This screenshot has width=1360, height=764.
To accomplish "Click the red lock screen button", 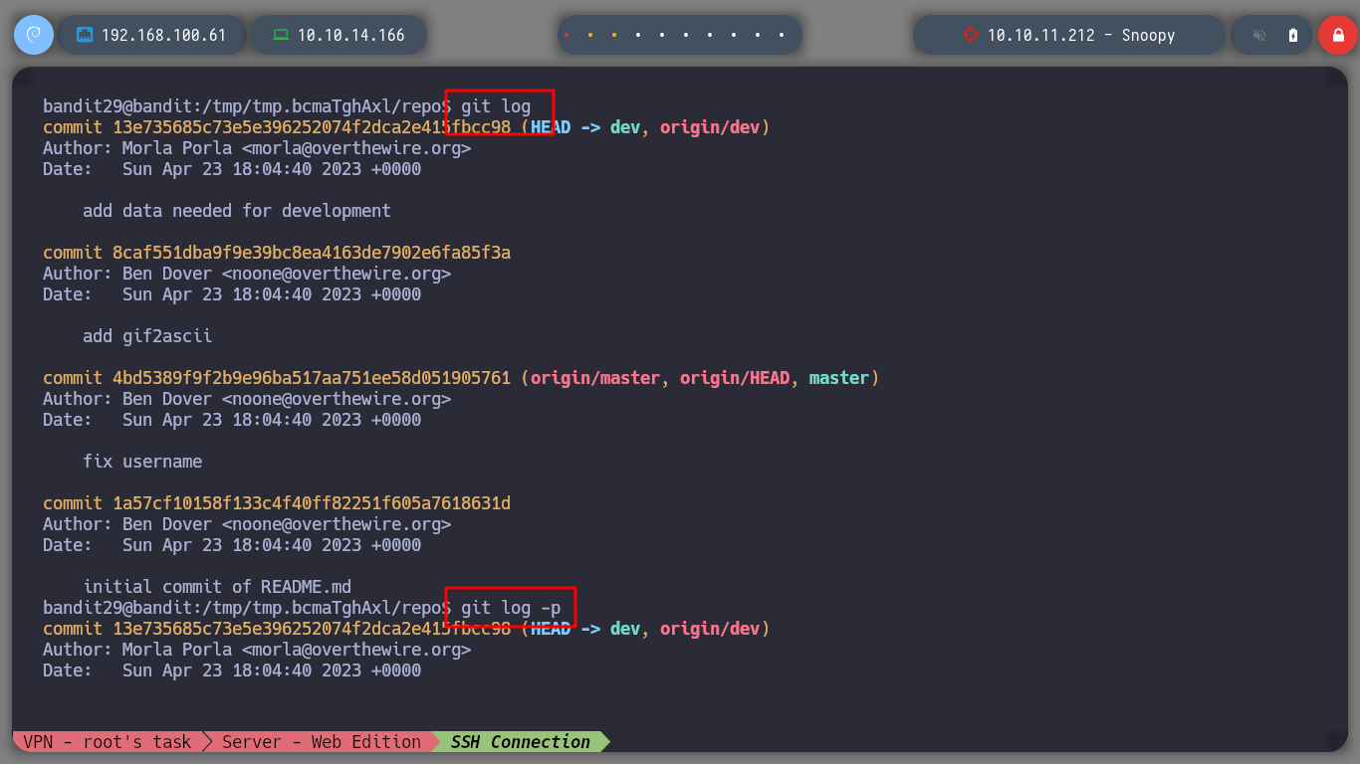I will point(1337,35).
